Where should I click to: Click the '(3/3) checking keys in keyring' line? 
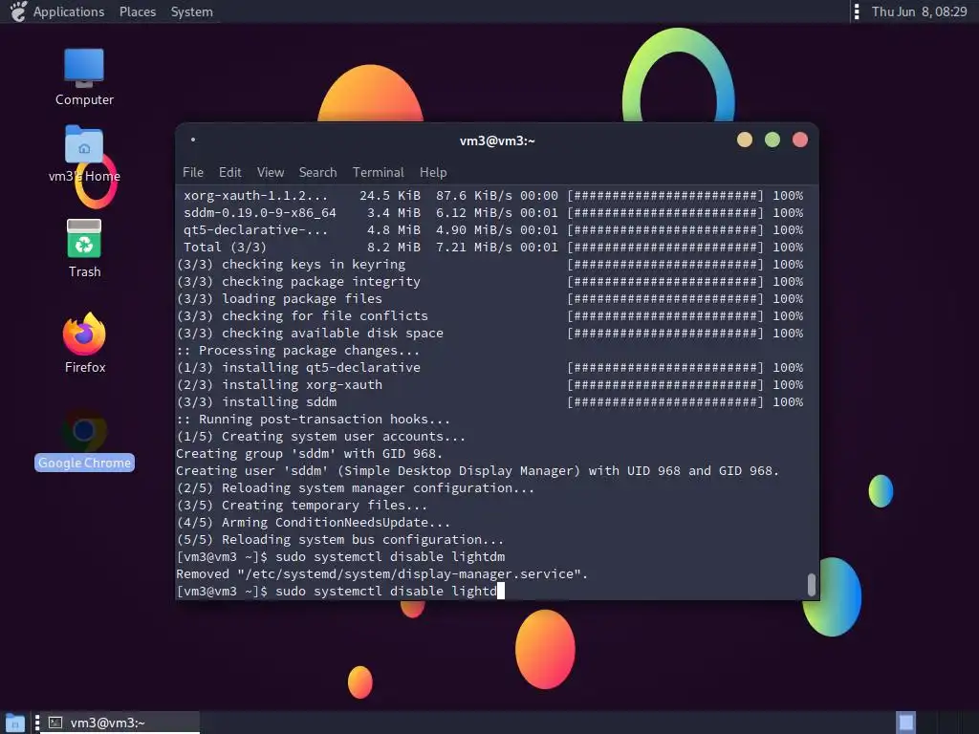pyautogui.click(x=490, y=265)
